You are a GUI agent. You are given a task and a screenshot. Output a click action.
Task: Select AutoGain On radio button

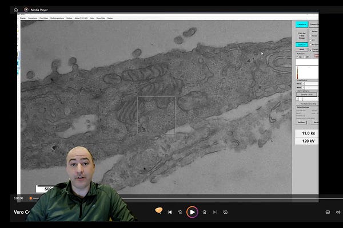298,57
